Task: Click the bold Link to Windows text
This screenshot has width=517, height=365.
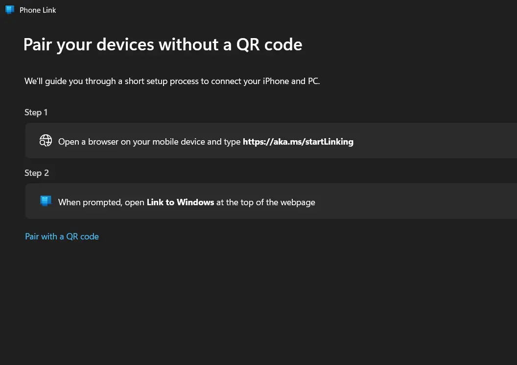Action: (x=180, y=202)
